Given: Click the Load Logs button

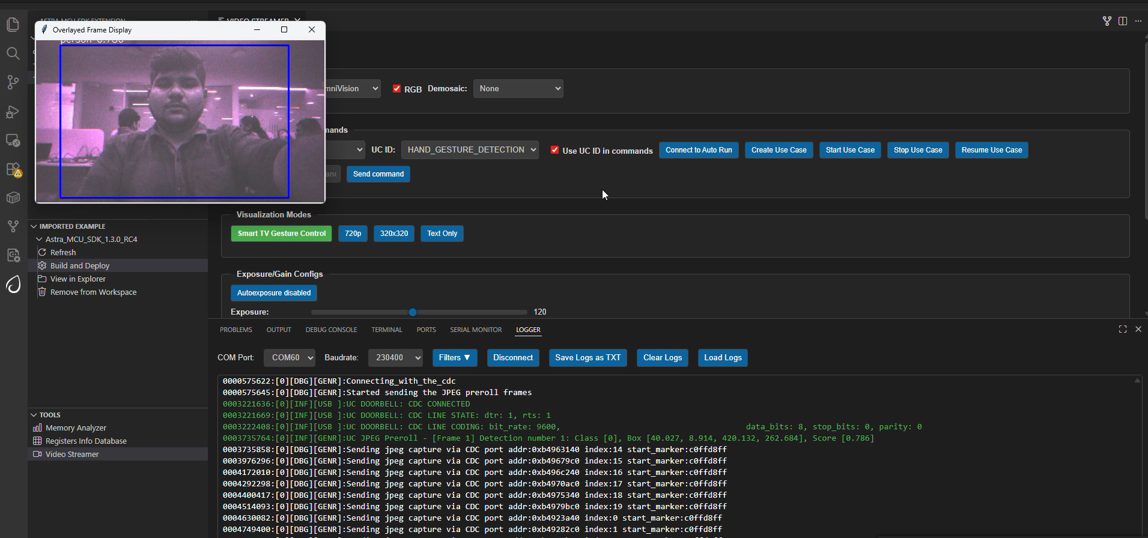Looking at the screenshot, I should tap(723, 358).
